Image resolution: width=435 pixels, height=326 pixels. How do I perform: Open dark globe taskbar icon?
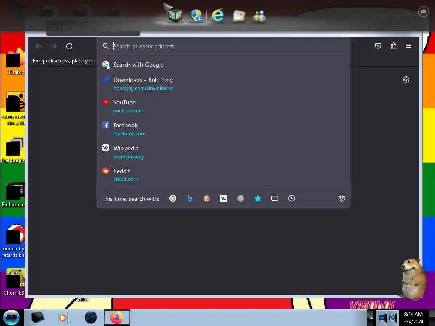(x=91, y=318)
